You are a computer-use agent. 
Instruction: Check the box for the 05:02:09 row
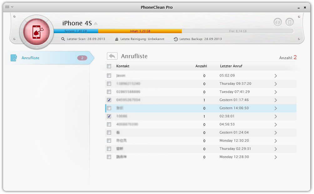point(109,75)
